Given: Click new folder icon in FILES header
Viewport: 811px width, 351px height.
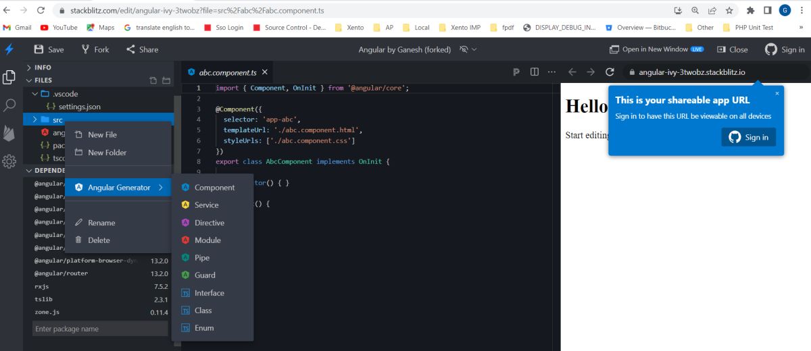Looking at the screenshot, I should tap(166, 80).
